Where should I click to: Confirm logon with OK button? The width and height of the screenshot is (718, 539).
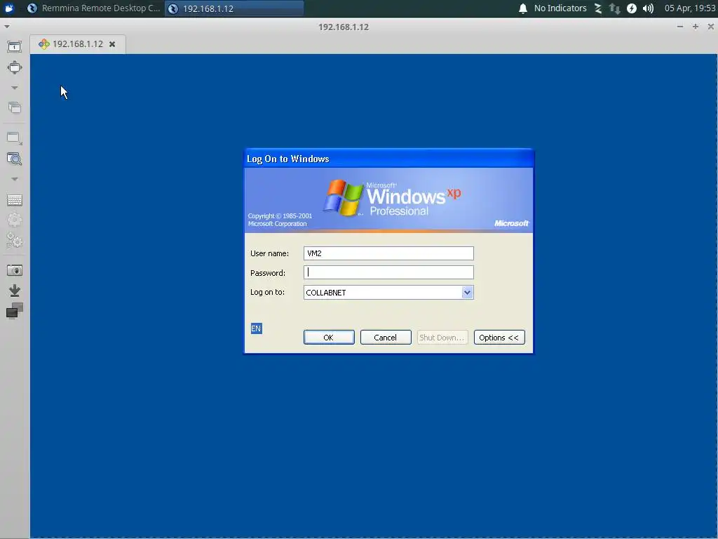coord(329,338)
